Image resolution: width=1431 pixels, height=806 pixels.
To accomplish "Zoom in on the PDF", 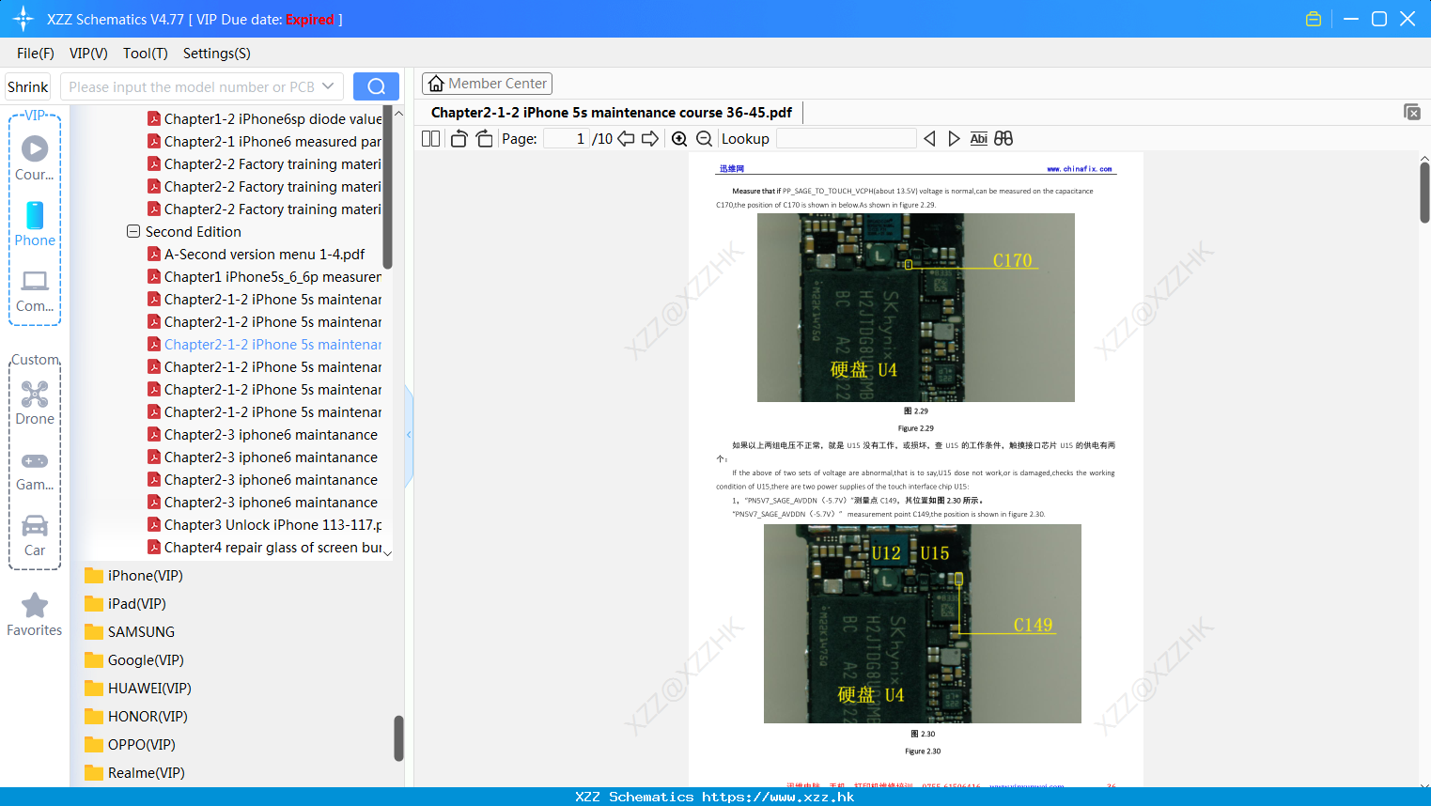I will (x=679, y=139).
